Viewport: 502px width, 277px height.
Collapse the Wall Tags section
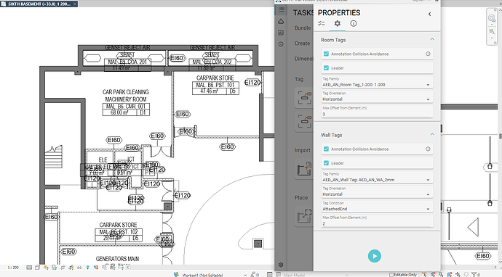click(x=432, y=134)
